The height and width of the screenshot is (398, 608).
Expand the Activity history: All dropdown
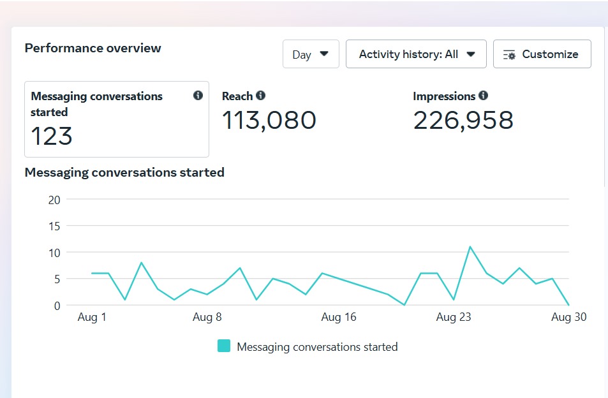click(x=416, y=54)
